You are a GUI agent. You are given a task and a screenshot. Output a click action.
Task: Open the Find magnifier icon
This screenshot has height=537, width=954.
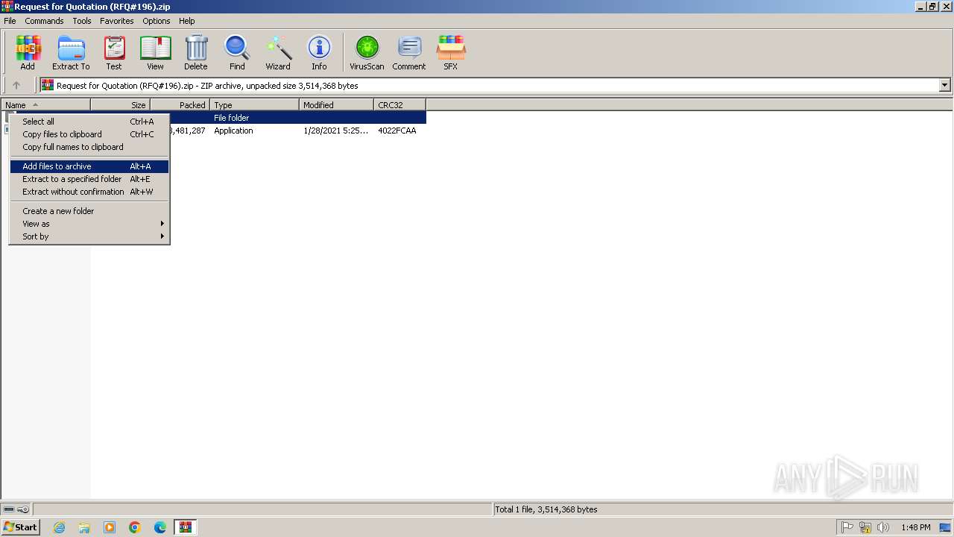[237, 52]
